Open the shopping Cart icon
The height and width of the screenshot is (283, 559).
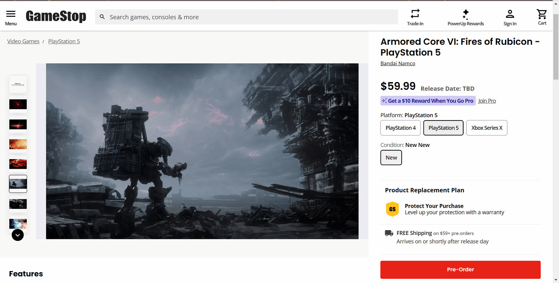(542, 14)
